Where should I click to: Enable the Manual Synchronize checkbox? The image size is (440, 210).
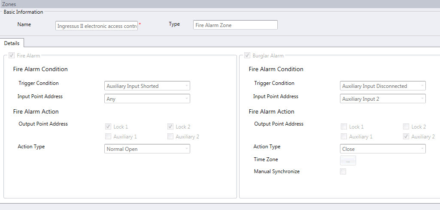pyautogui.click(x=343, y=172)
